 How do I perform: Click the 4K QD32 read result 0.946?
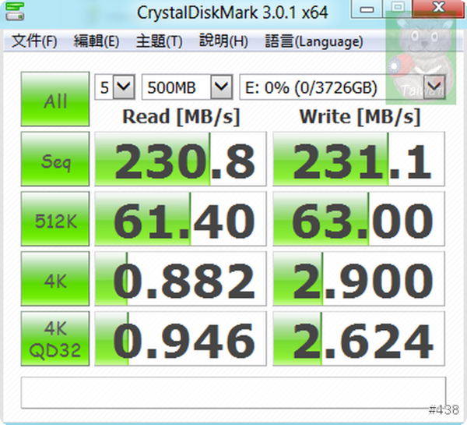(x=181, y=338)
